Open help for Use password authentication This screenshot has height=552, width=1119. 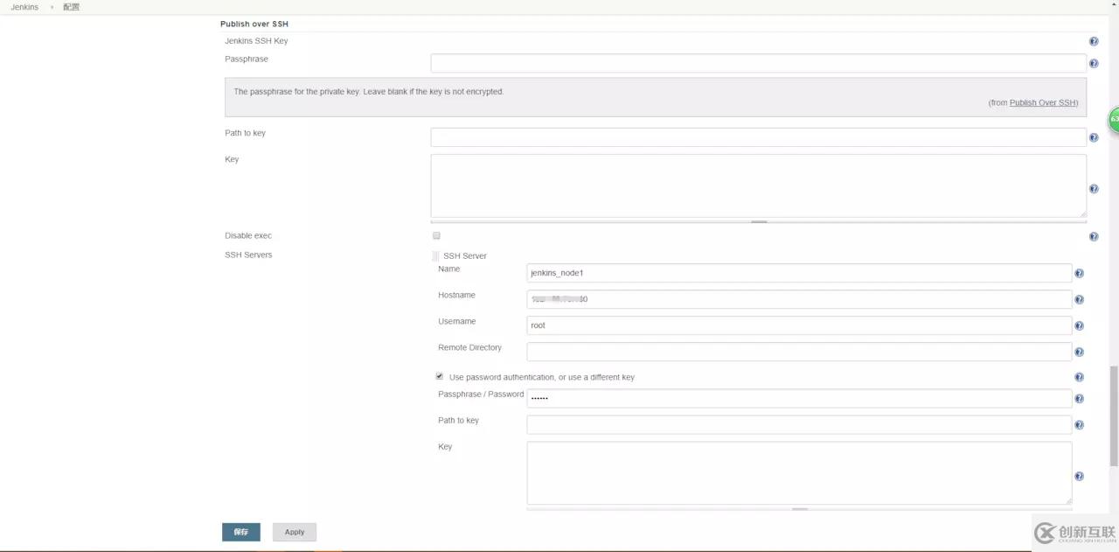tap(1079, 378)
